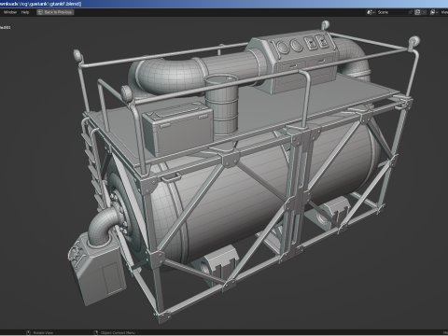Open the Help menu
Screen dimensions: 448x336
[x=25, y=12]
